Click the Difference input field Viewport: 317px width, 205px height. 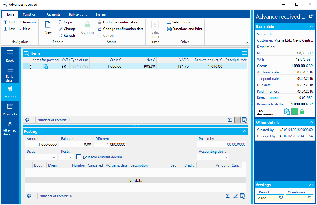(110, 144)
